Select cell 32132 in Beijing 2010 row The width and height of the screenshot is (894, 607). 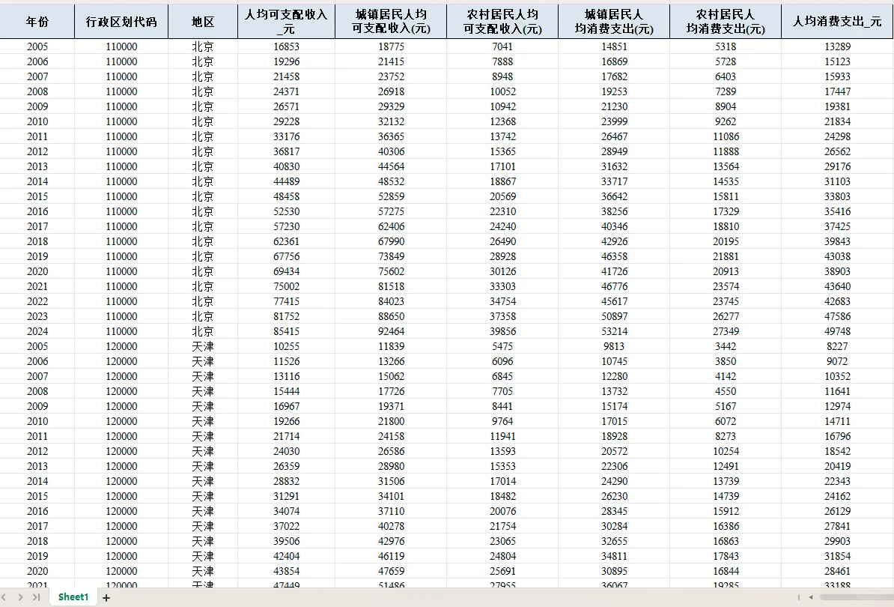pos(391,121)
